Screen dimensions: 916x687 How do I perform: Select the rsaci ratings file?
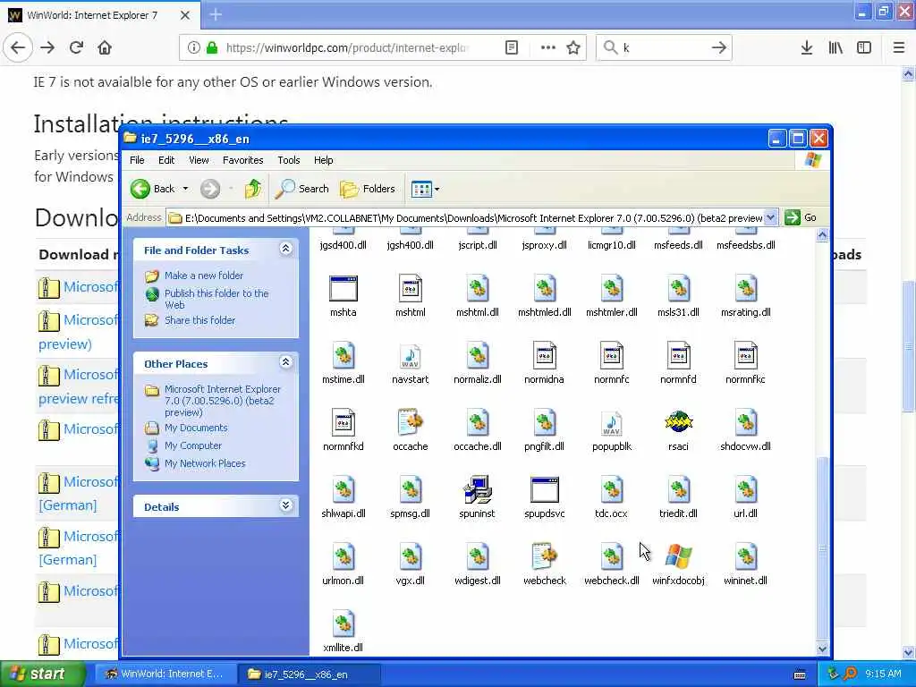click(678, 422)
